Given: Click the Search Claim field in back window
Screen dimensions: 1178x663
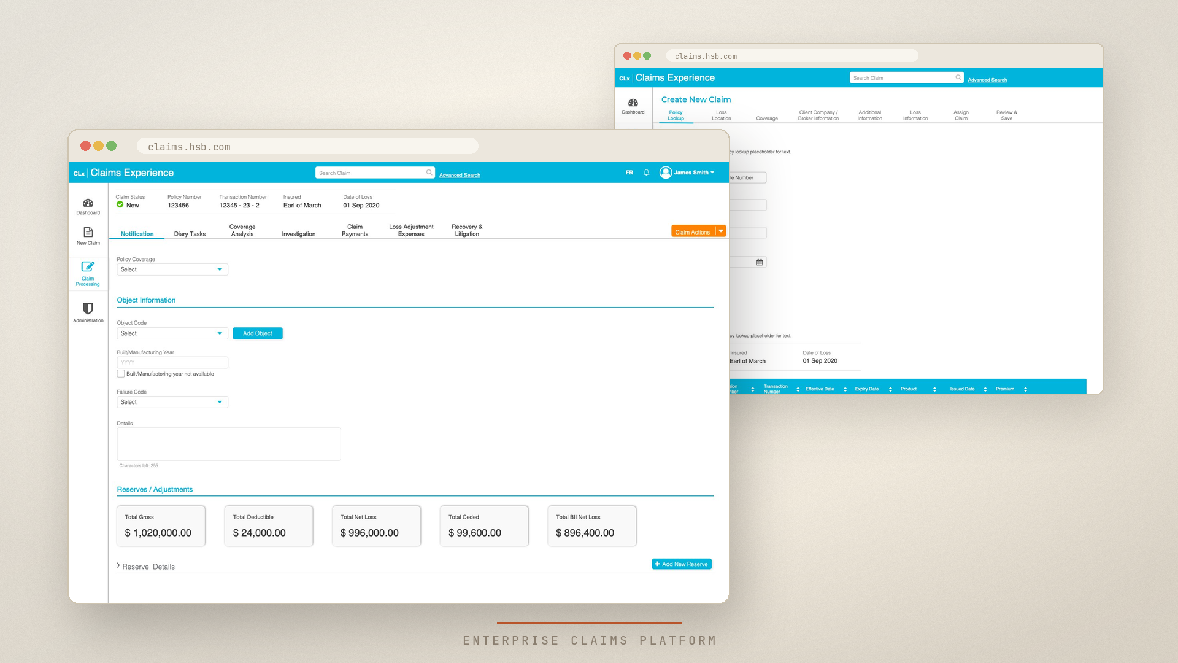Looking at the screenshot, I should point(906,77).
